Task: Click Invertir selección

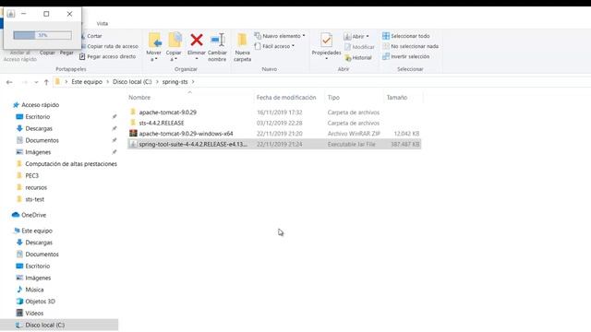Action: (406, 56)
